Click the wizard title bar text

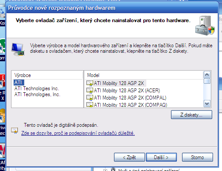tap(62, 8)
